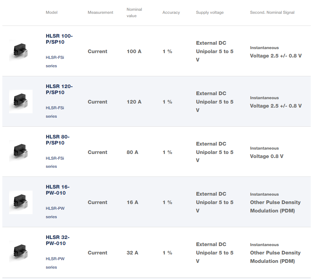Open HLSR-FSi series link under HLSR 80-P/SP10
The height and width of the screenshot is (279, 311).
tap(55, 162)
